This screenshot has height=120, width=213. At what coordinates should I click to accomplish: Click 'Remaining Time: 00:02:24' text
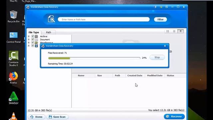pyautogui.click(x=60, y=64)
